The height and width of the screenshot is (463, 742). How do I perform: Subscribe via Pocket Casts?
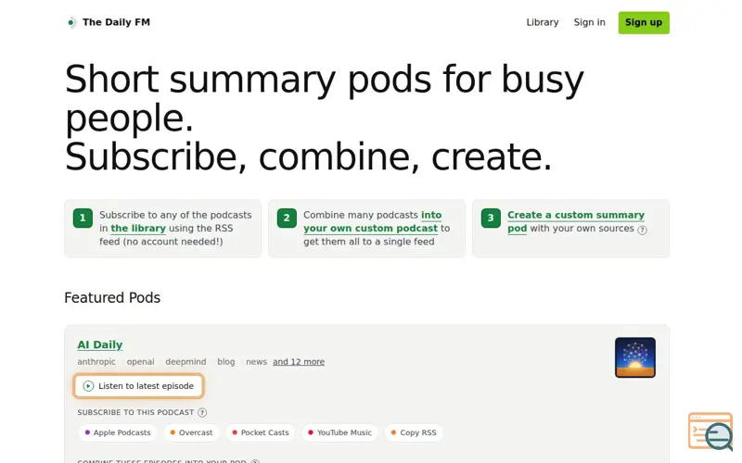261,432
